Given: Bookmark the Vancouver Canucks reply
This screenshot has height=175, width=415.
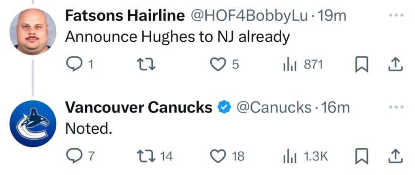Looking at the screenshot, I should point(360,156).
